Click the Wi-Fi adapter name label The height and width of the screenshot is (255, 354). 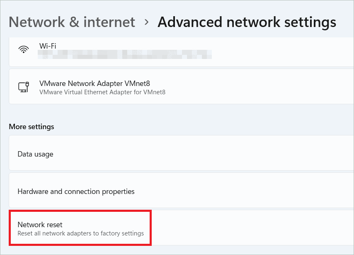click(48, 46)
